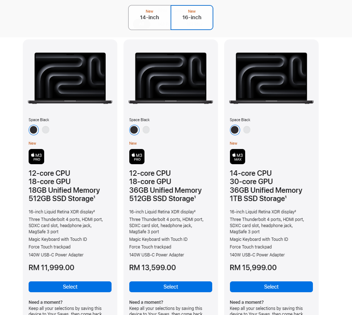
Task: Click the price "RM 13,599.00"
Action: click(x=152, y=268)
